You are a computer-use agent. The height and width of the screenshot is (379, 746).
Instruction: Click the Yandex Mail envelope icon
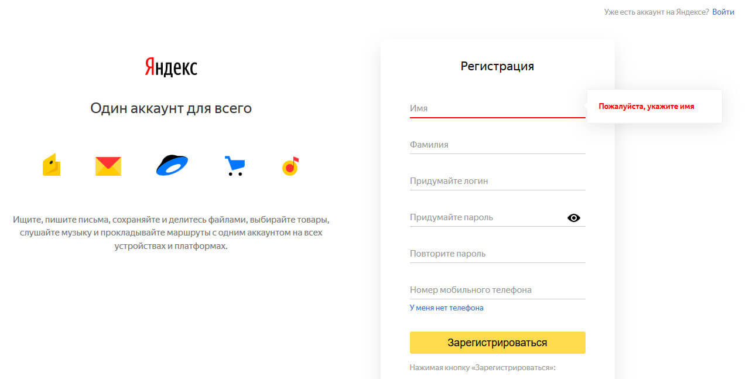pos(108,166)
